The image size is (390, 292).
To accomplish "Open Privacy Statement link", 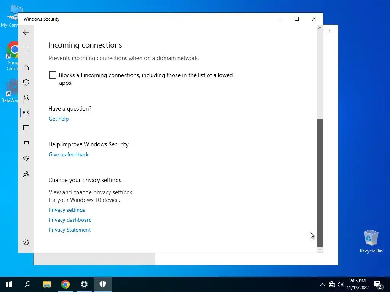I will coord(70,230).
